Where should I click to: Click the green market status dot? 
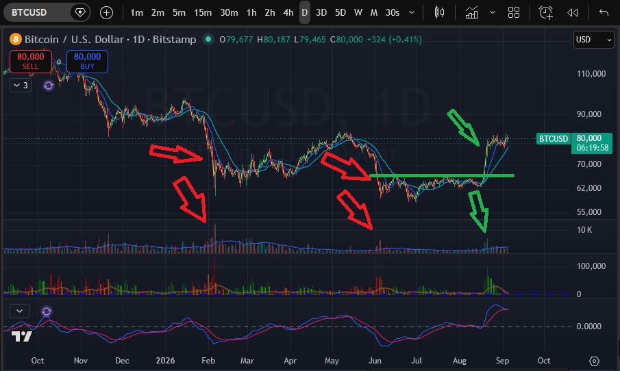pos(208,39)
